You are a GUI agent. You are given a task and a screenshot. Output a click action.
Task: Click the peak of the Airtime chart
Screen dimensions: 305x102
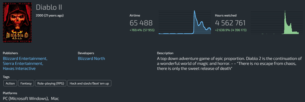194,11
